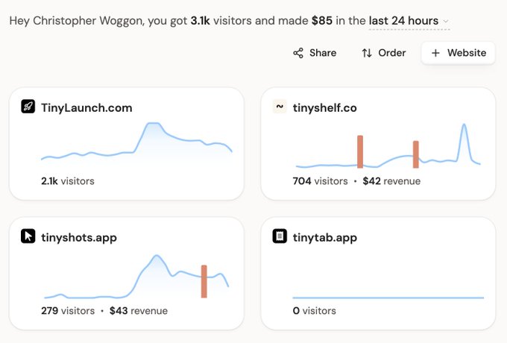507x343 pixels.
Task: Add a new Website
Action: tap(459, 53)
